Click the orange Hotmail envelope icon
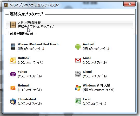 coord(13,88)
